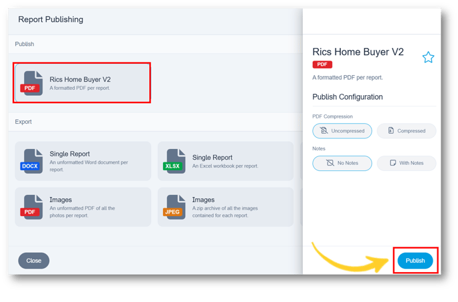Screen dimensions: 458x302
Task: Click the uncompressed file icon
Action: [x=324, y=130]
